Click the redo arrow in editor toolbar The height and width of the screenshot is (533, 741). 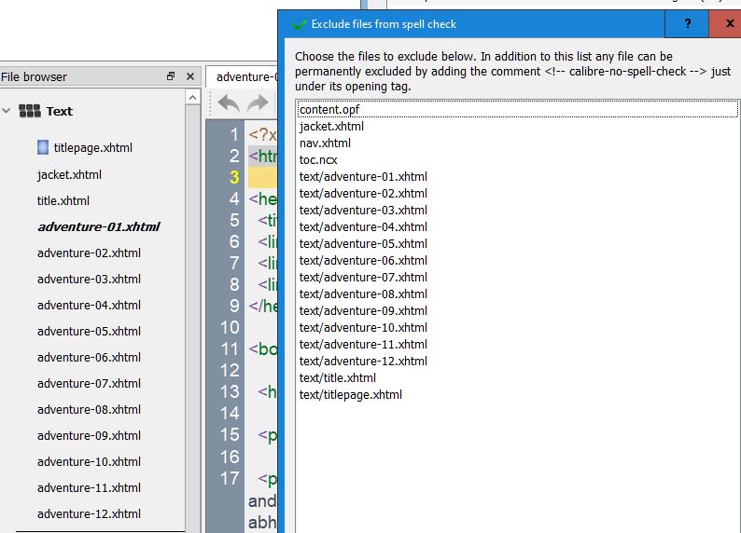(x=258, y=102)
